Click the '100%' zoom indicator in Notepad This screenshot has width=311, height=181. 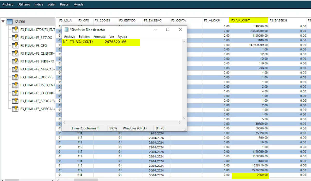113,128
